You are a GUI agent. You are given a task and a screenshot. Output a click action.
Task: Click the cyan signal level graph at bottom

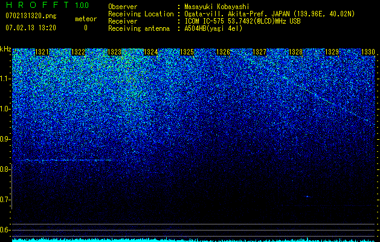click(193, 240)
